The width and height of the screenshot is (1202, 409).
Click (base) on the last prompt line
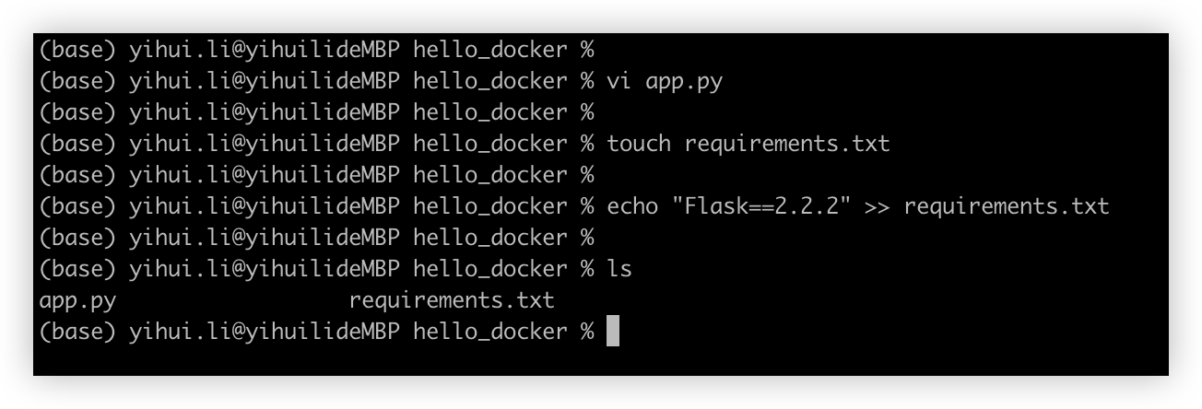[x=77, y=332]
